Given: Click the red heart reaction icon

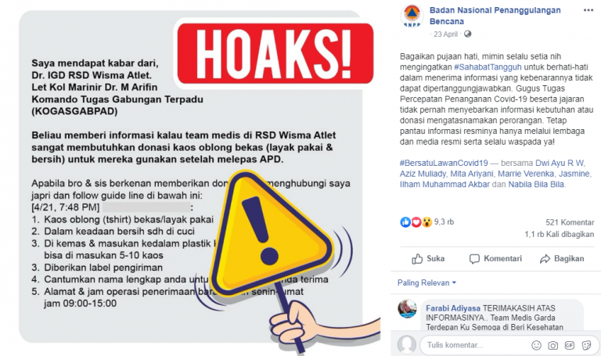Looking at the screenshot, I should (x=416, y=222).
